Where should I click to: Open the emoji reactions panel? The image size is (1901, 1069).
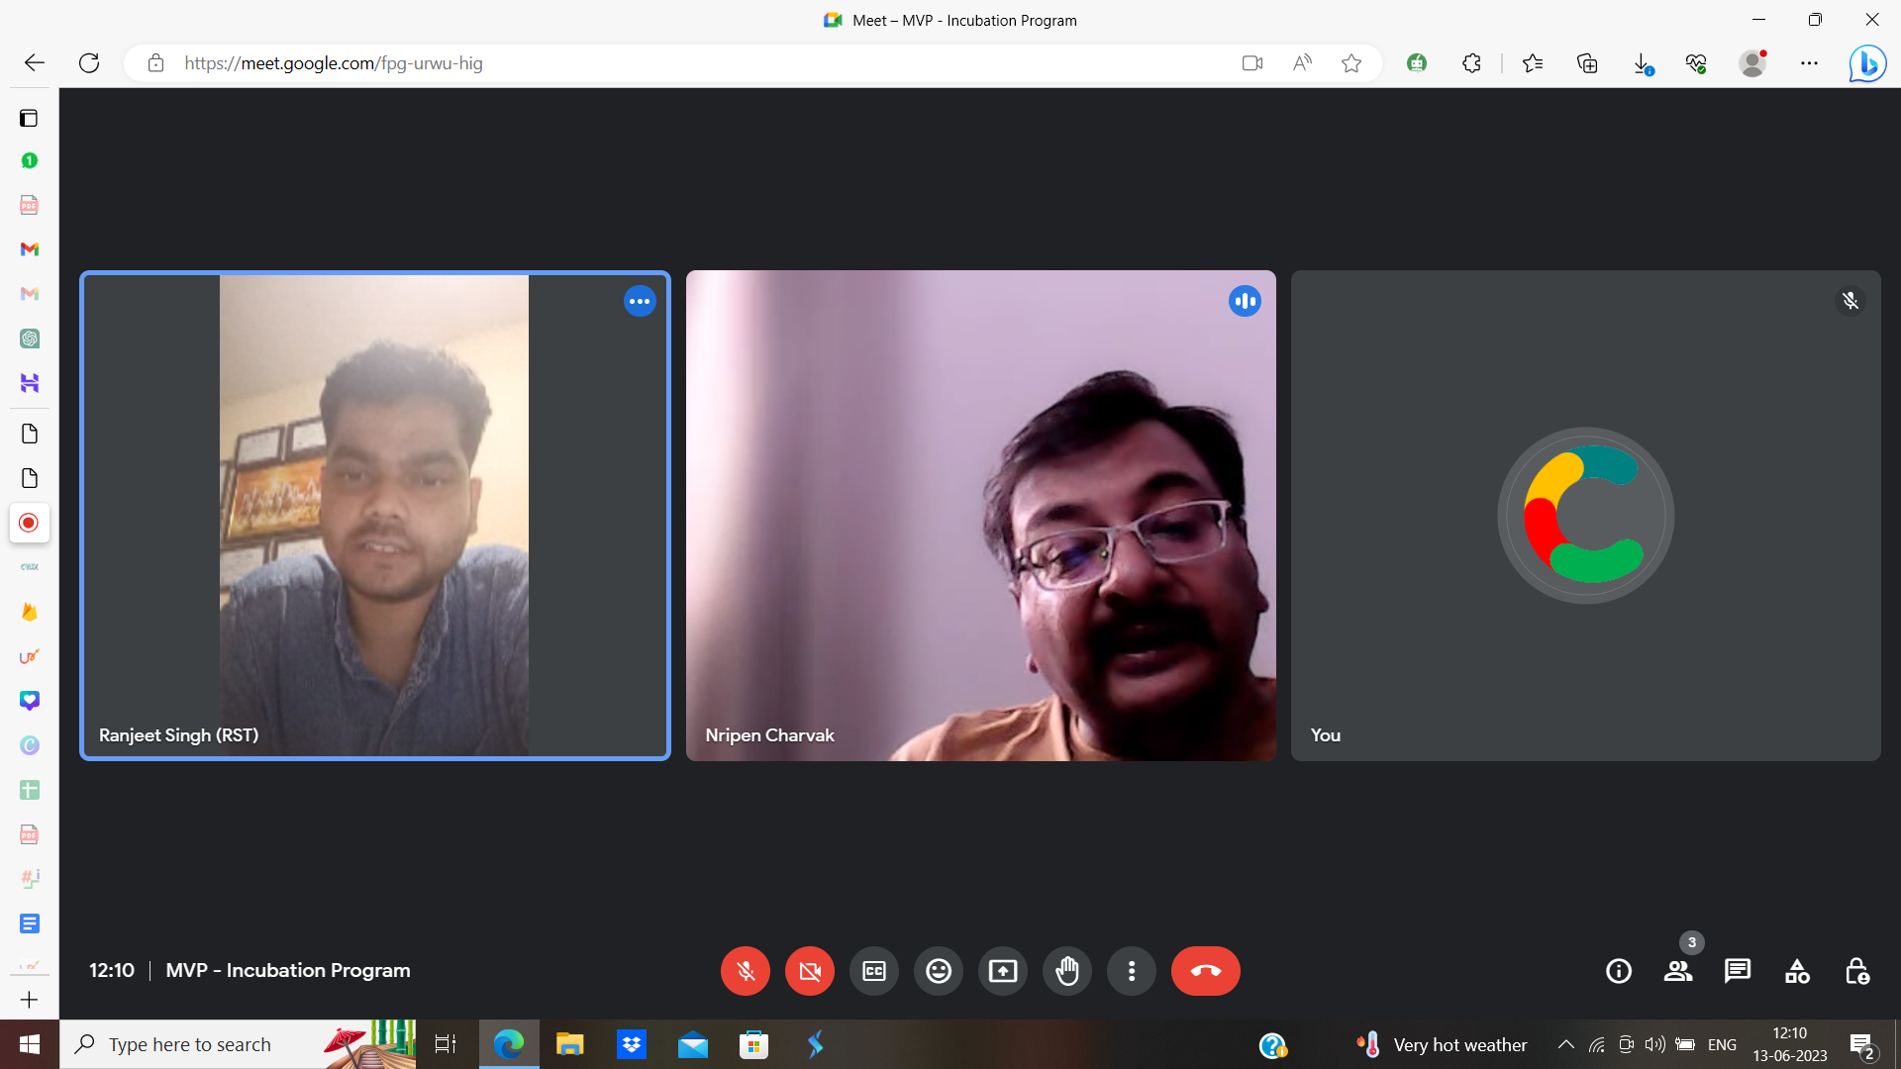tap(939, 971)
